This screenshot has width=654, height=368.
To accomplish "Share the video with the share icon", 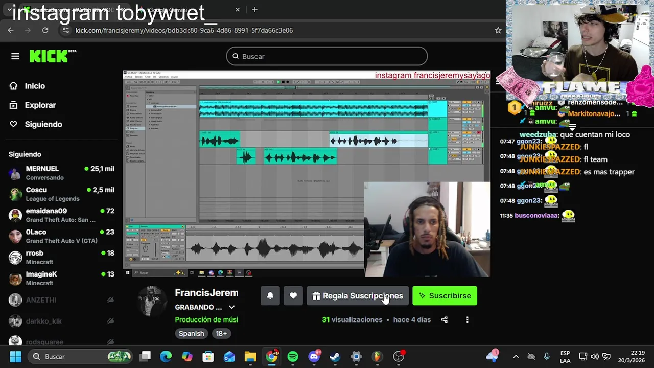I will pos(445,319).
